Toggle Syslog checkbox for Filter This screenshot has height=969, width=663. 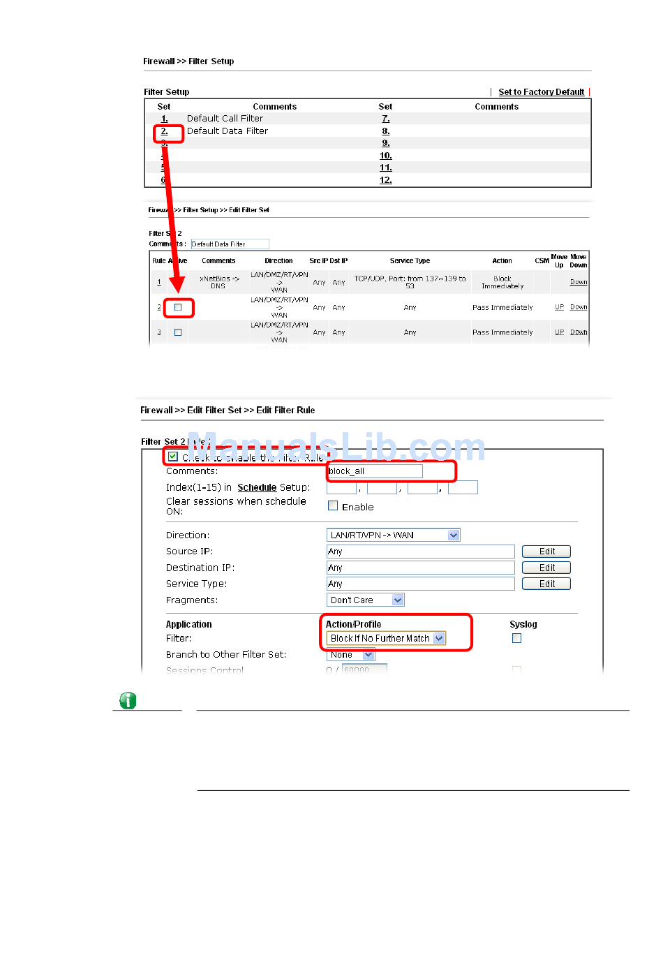click(x=516, y=638)
